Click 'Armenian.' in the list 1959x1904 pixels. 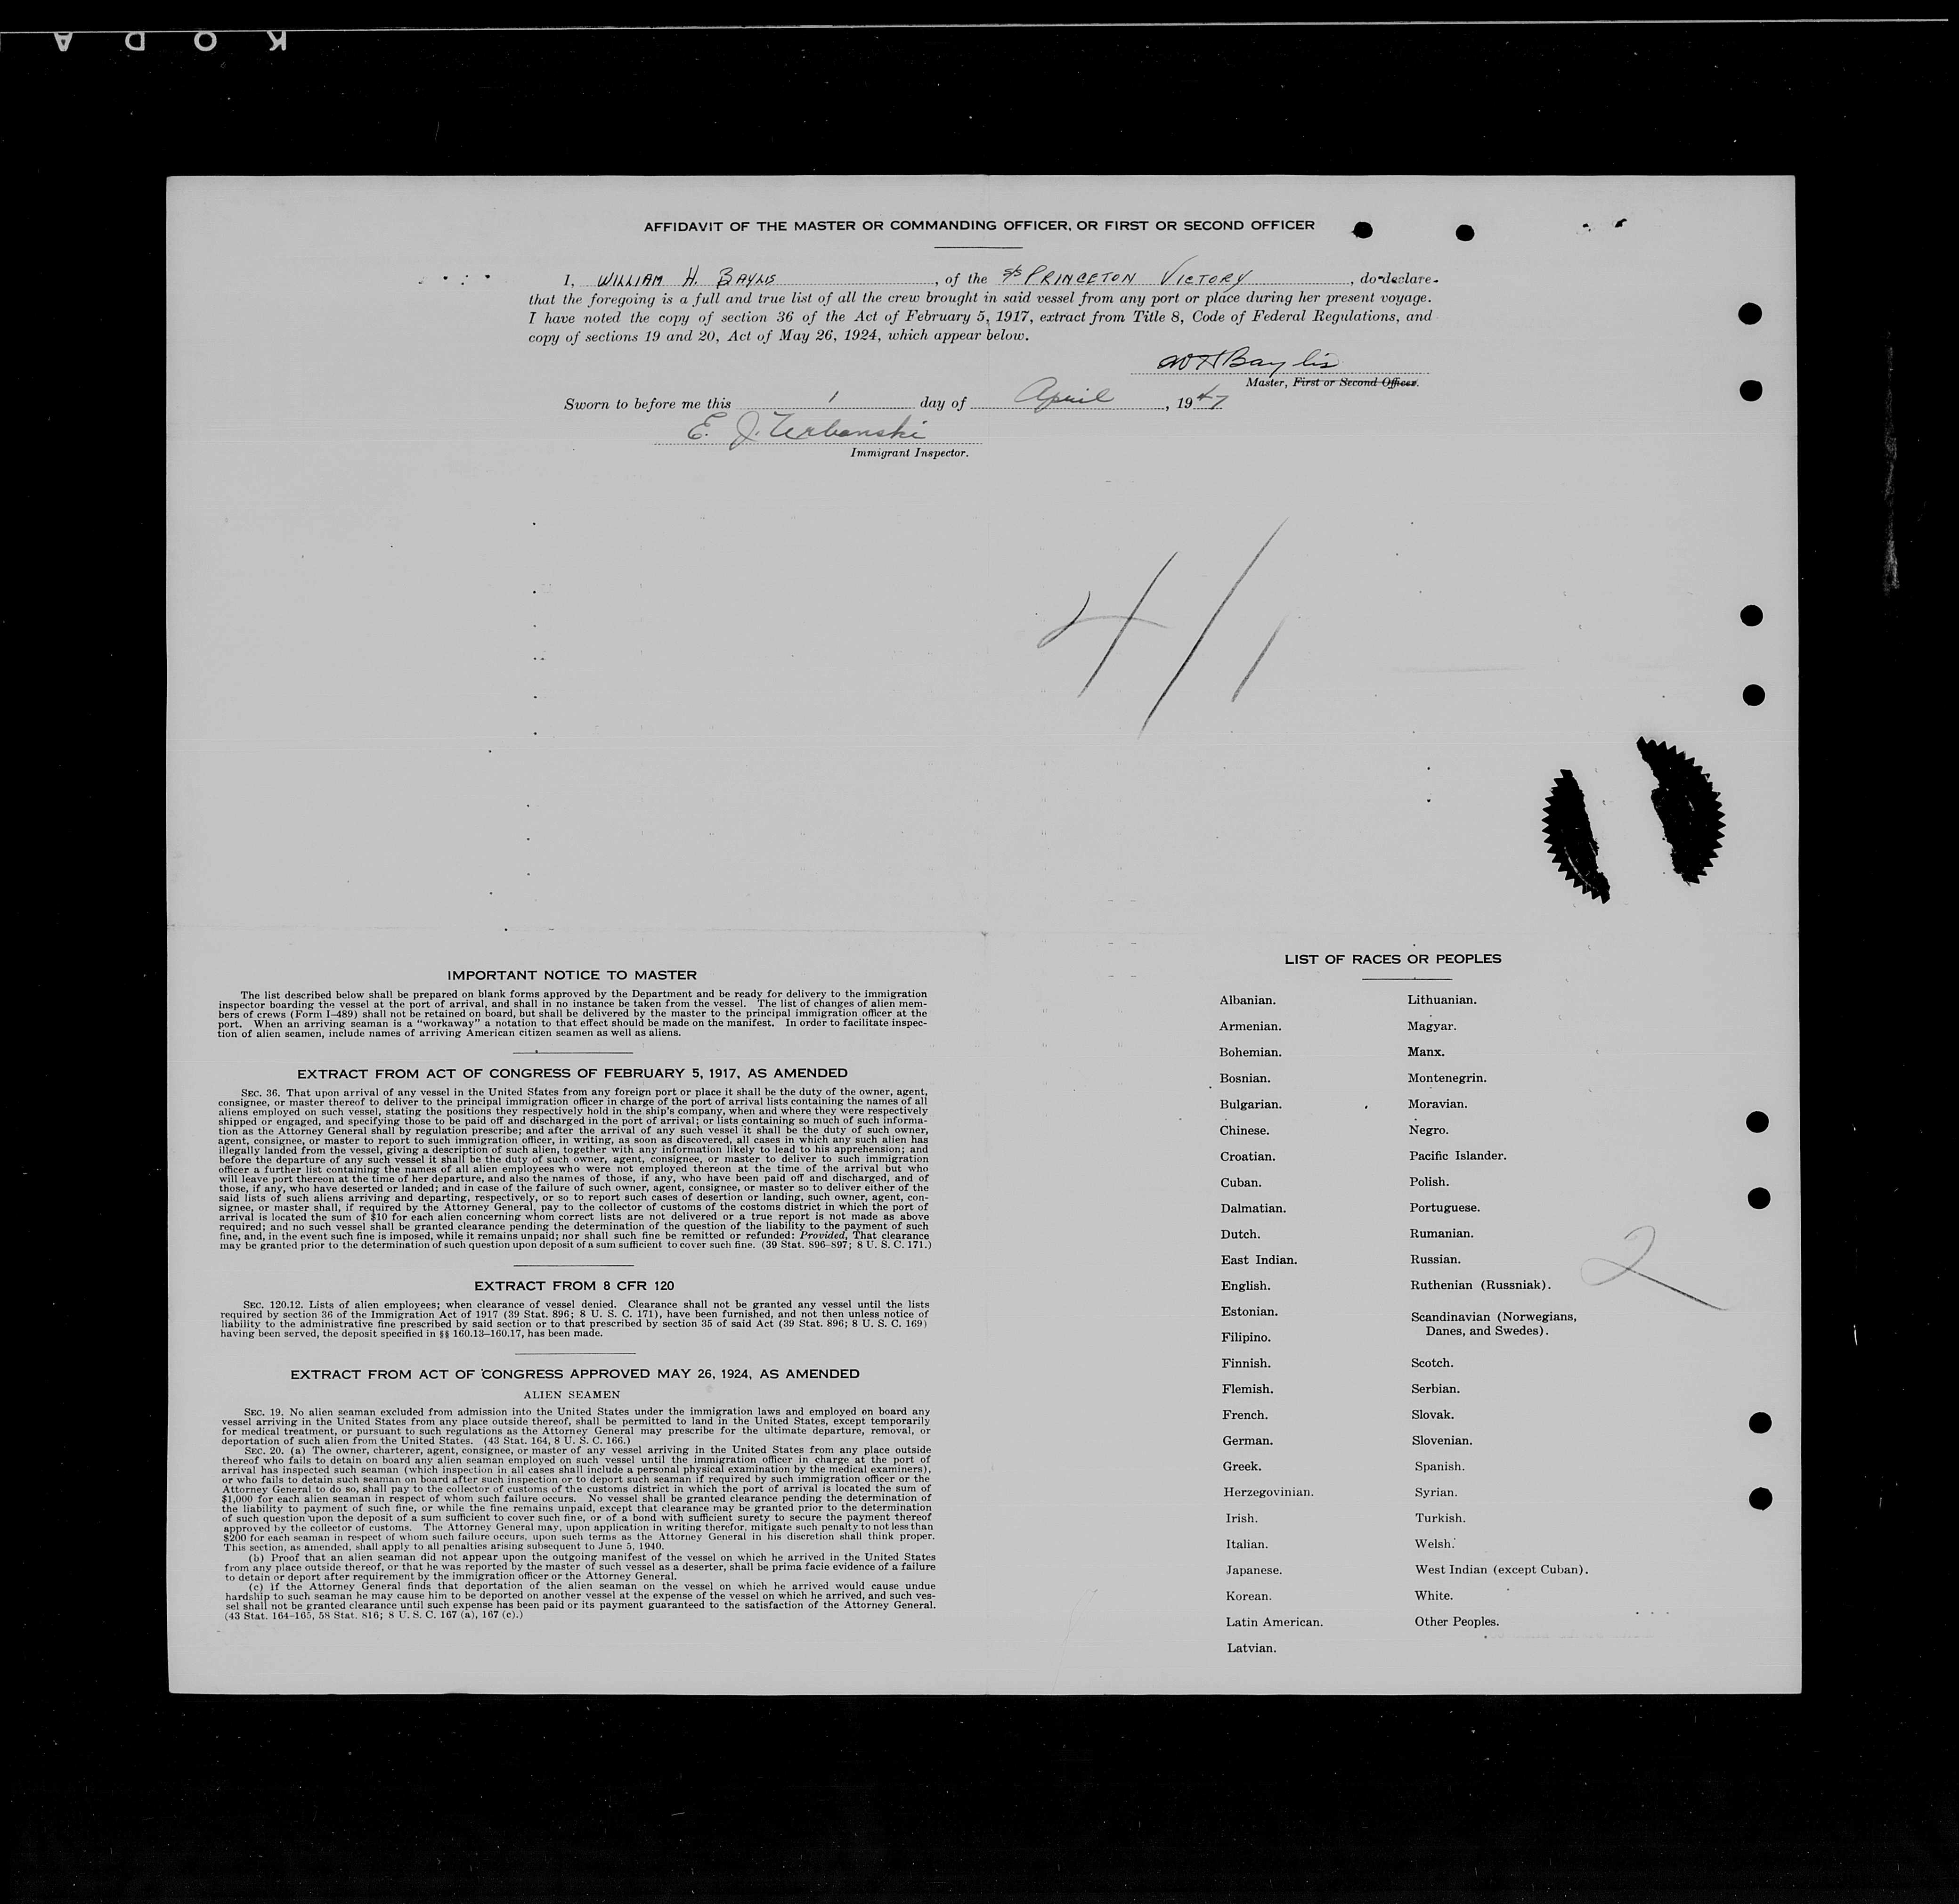pyautogui.click(x=1250, y=1026)
